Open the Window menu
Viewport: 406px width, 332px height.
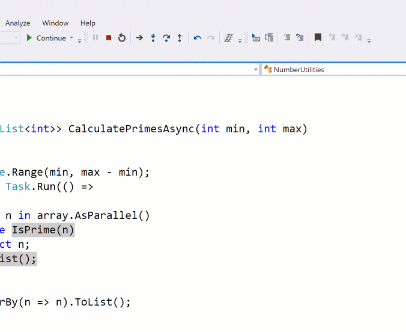[x=55, y=23]
